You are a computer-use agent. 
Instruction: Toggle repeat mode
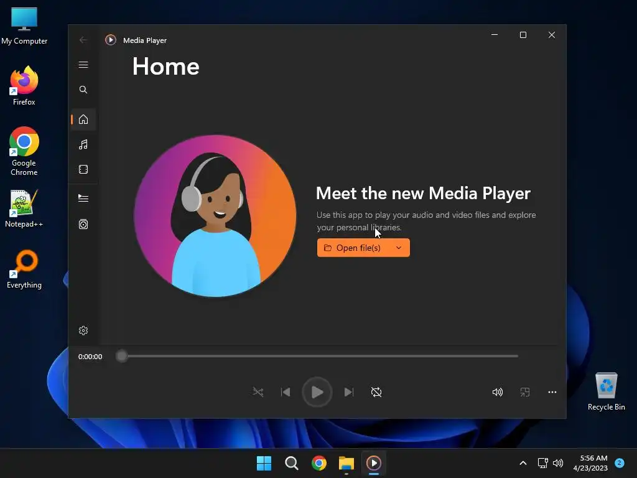376,392
